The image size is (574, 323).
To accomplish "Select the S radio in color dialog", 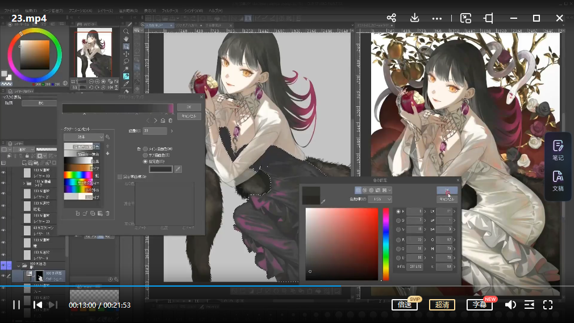I will (398, 221).
